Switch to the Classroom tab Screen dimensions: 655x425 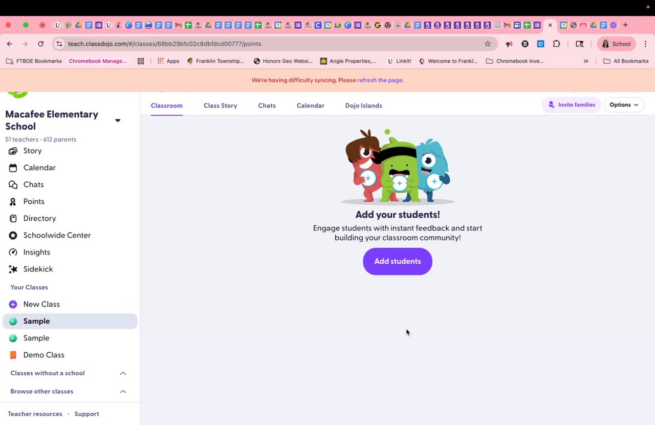167,105
